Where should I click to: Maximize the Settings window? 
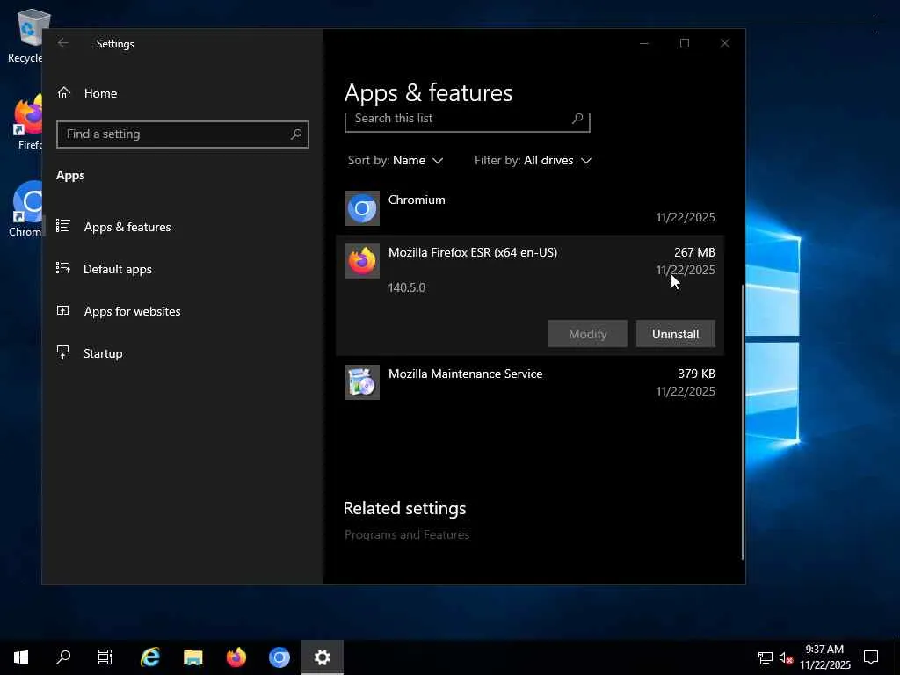[x=684, y=43]
